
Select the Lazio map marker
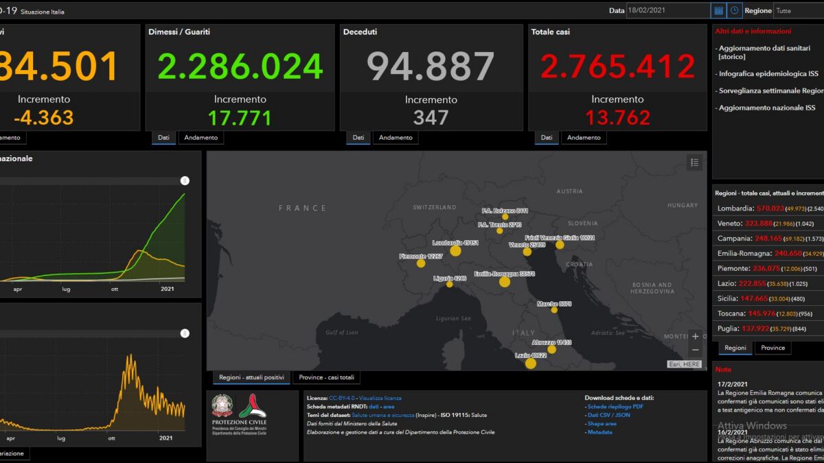coord(530,364)
